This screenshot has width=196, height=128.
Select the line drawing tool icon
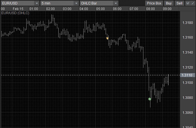pyautogui.click(x=193, y=3)
